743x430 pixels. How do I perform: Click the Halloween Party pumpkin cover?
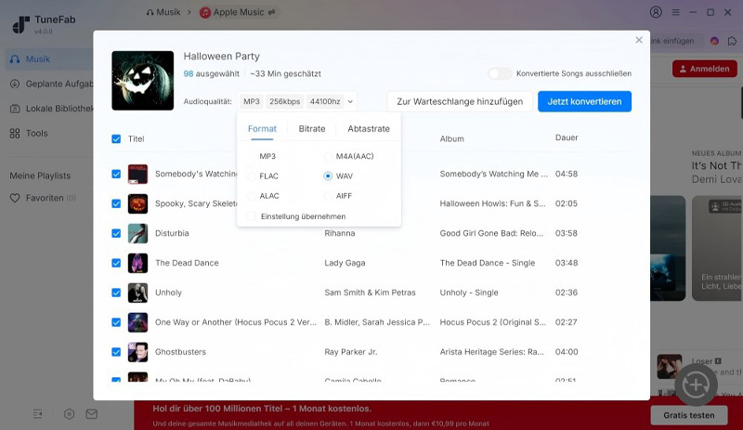pos(143,81)
